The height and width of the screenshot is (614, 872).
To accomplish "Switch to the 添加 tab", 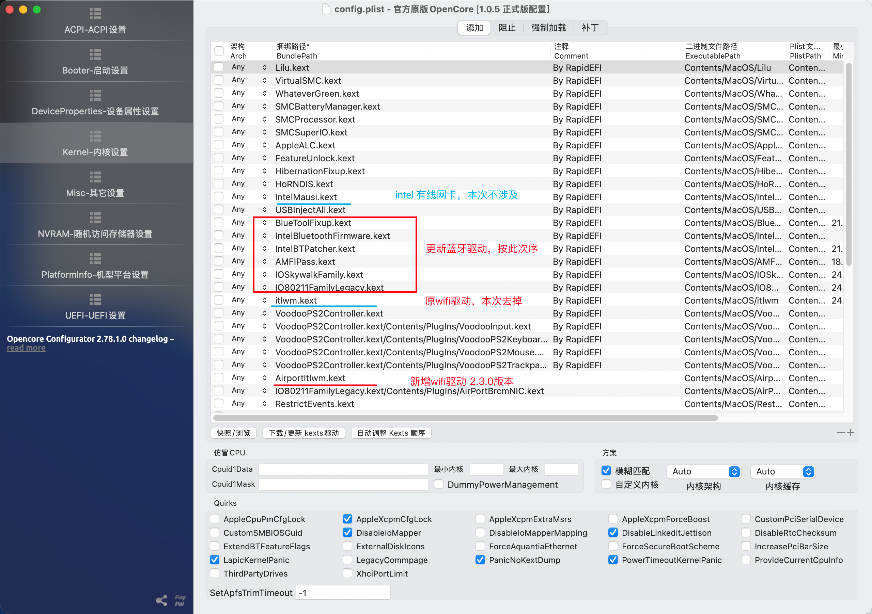I will pos(474,28).
